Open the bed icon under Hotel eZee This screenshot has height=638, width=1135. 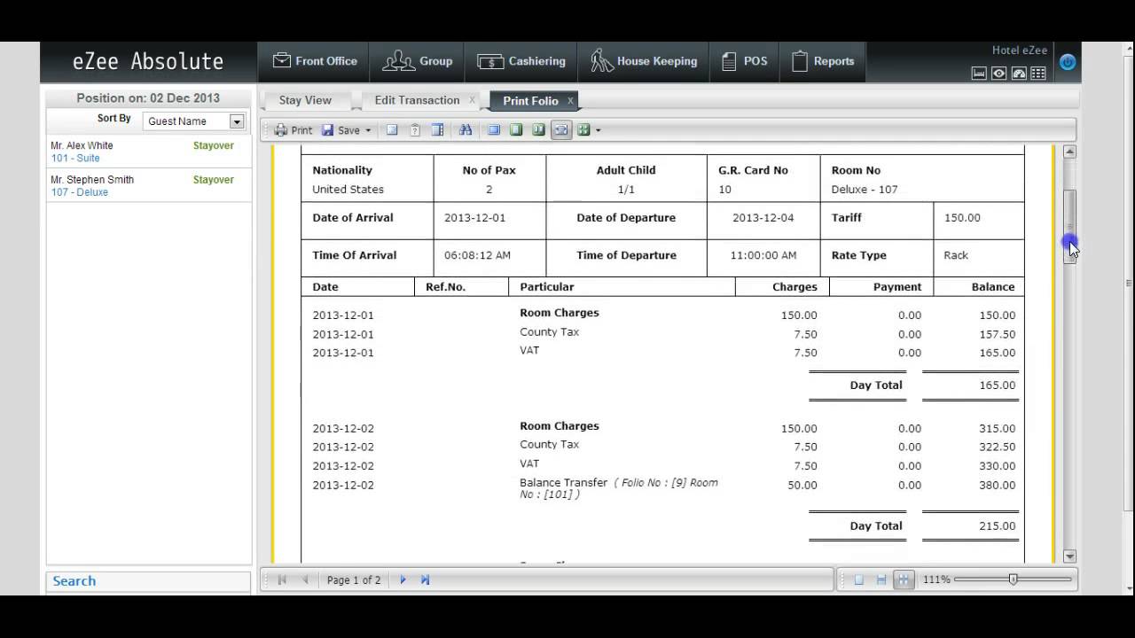[x=979, y=74]
